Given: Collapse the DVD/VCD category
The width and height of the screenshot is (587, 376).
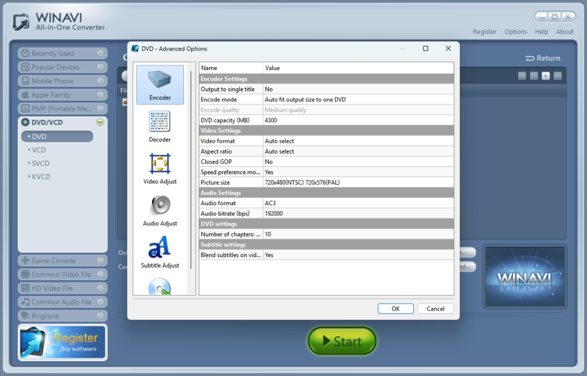Looking at the screenshot, I should coord(100,122).
